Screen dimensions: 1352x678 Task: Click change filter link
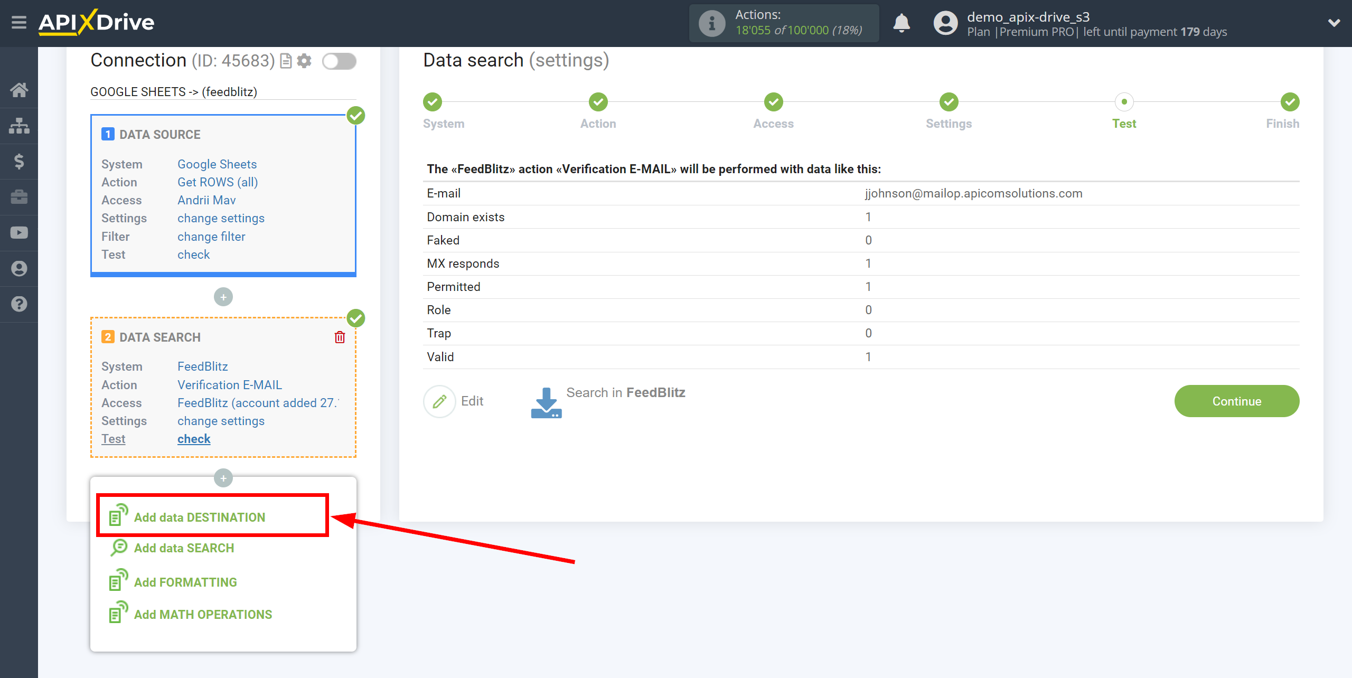tap(211, 237)
